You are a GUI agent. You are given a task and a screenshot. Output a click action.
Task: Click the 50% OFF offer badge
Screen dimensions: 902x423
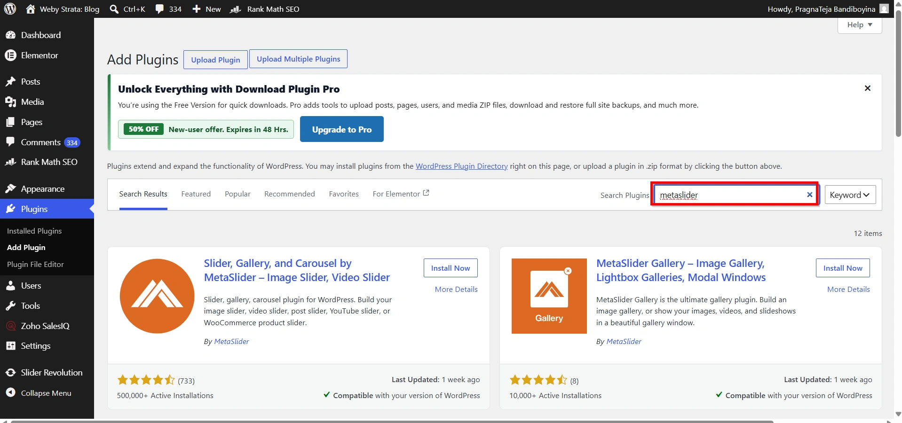(144, 129)
